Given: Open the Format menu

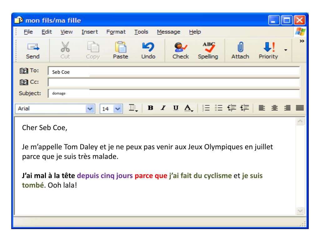Looking at the screenshot, I should (116, 32).
